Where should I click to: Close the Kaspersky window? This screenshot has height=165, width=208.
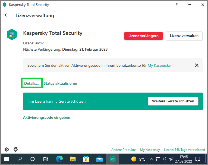(203, 5)
